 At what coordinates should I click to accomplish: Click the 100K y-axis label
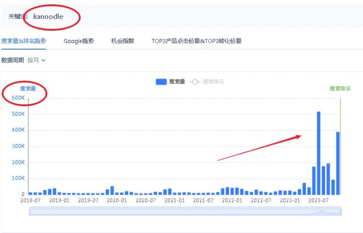click(x=18, y=178)
